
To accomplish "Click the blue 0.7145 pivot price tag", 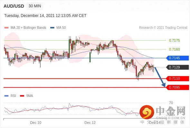I will (177, 58).
